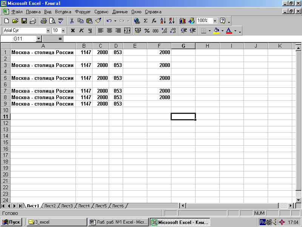302x227 pixels.
Task: Switch to the Лист2 sheet tab
Action: point(50,206)
